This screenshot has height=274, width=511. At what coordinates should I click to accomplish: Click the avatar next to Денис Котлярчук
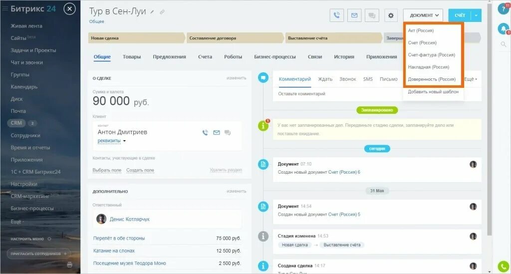(x=101, y=219)
